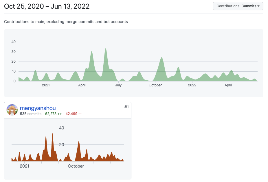This screenshot has width=268, height=182.
Task: Click the 40 gridline label on the main chart
Action: pos(13,42)
